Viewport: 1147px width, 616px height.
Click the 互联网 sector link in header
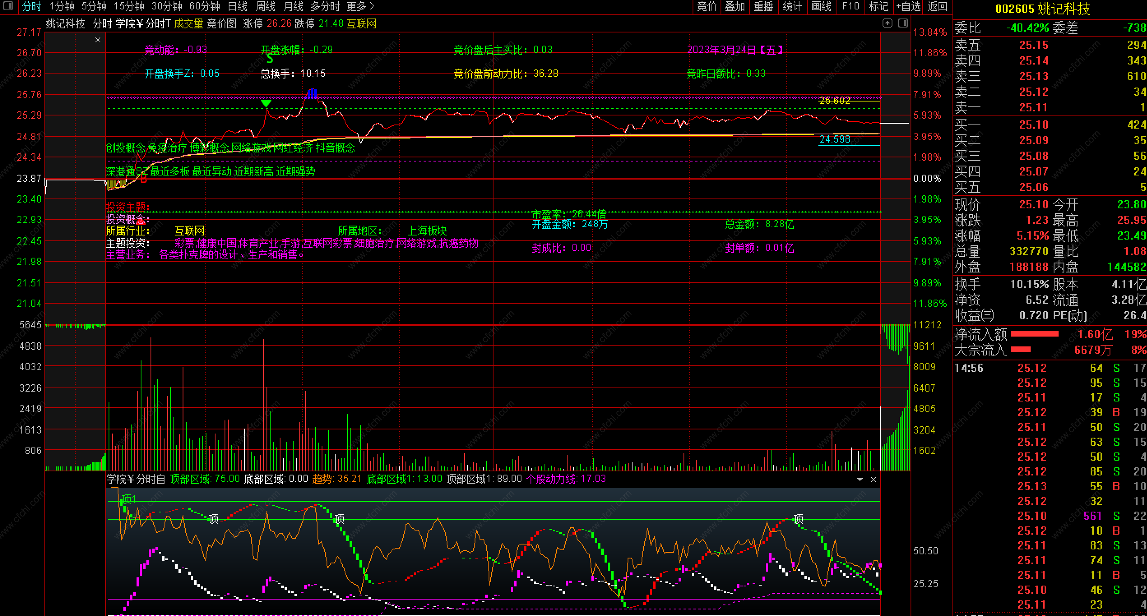(x=361, y=23)
